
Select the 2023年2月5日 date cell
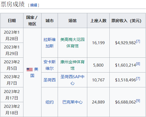pyautogui.click(x=12, y=65)
